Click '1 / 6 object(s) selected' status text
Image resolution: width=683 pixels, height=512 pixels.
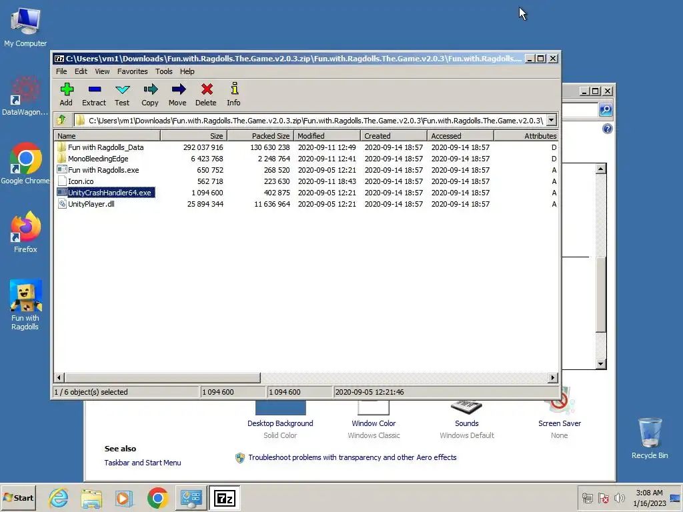[x=91, y=392]
